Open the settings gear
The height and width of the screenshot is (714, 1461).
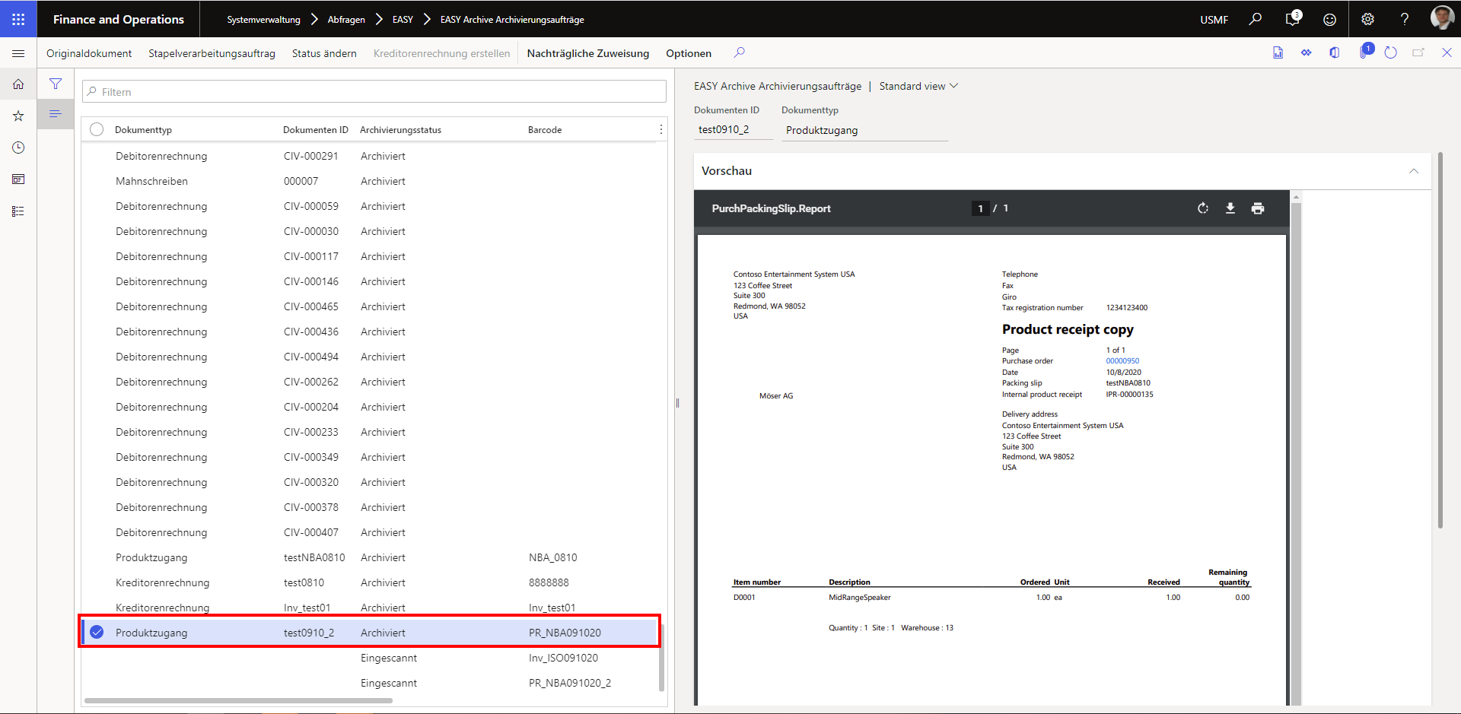1367,19
